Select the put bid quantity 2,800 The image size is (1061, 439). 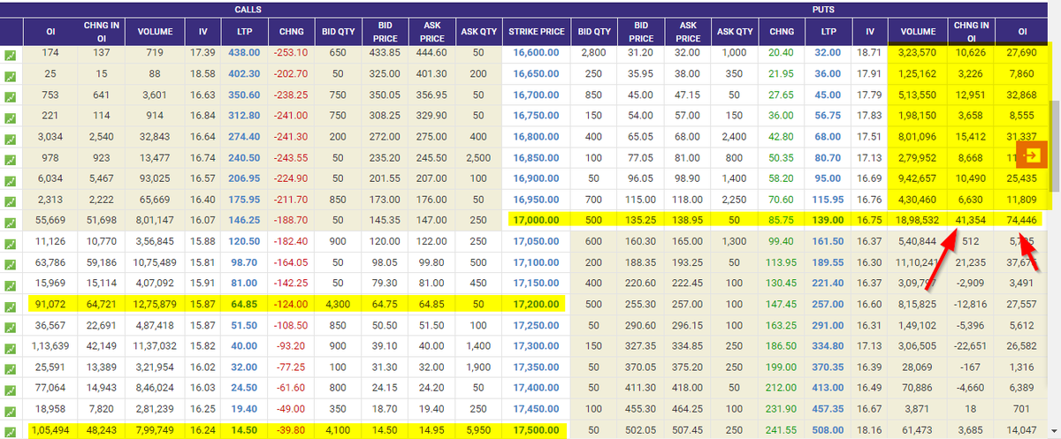click(594, 53)
